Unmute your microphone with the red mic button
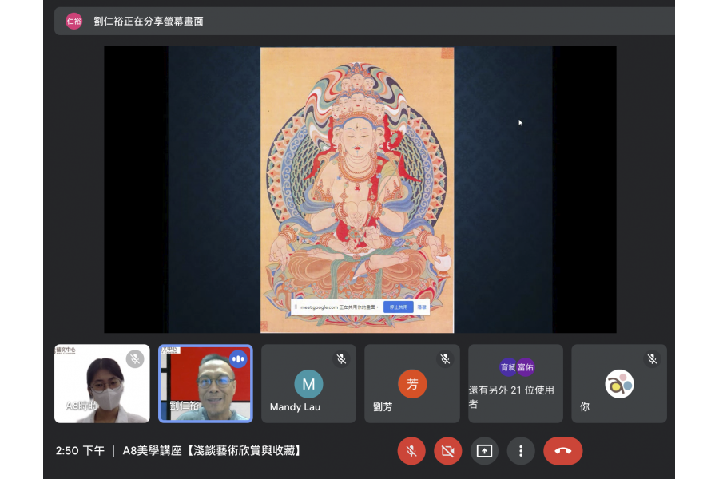The width and height of the screenshot is (719, 479). (x=411, y=451)
